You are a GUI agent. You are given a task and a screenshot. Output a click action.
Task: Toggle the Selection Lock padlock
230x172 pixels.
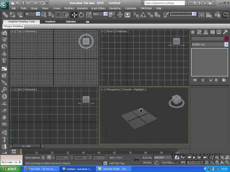[x=43, y=158]
